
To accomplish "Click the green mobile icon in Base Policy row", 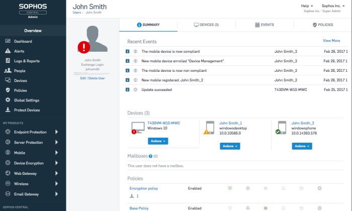I will point(266,208).
